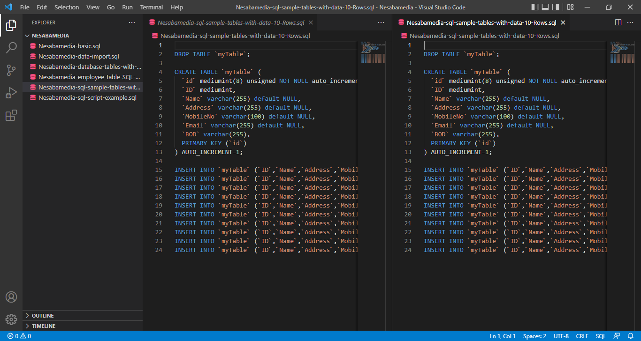Toggle secondary side bar layout button

pyautogui.click(x=556, y=7)
